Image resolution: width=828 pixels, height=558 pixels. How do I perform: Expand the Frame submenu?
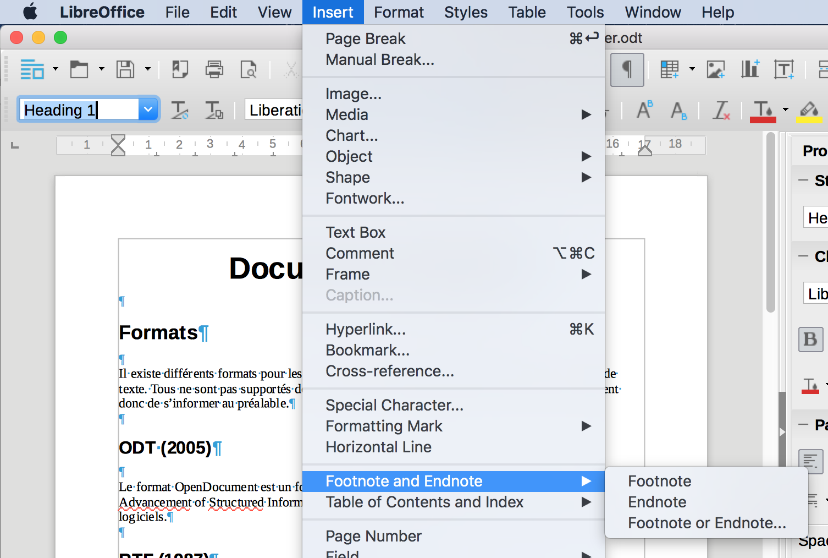coord(454,274)
